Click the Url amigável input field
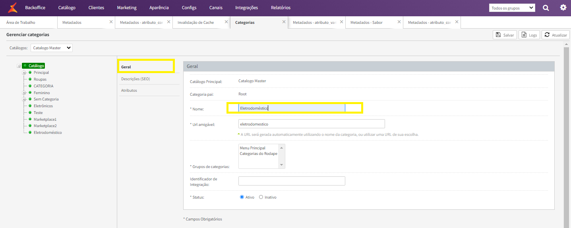 point(312,124)
